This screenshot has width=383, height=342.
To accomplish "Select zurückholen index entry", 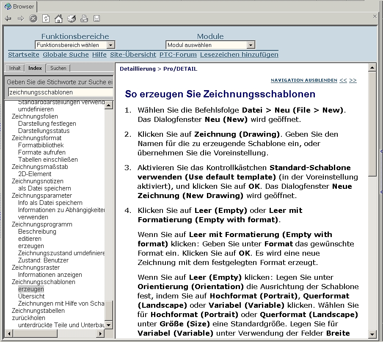I will pyautogui.click(x=29, y=318).
